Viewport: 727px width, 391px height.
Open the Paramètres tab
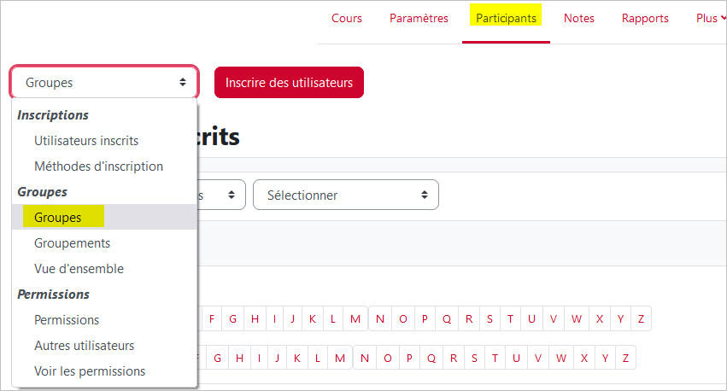419,19
